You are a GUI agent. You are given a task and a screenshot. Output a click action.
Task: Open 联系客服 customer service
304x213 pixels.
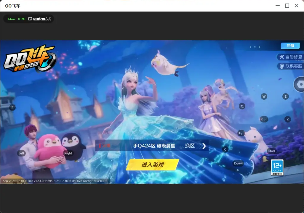[290, 66]
